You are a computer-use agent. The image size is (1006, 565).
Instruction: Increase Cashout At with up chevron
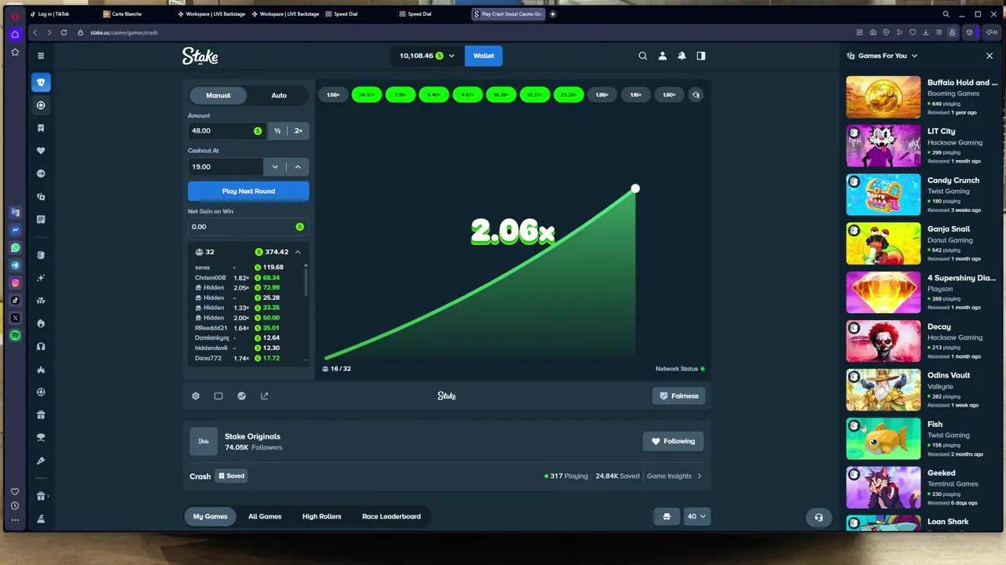point(298,166)
